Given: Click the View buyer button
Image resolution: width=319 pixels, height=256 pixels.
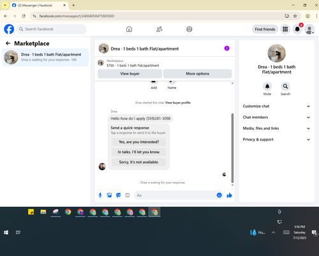Looking at the screenshot, I should click(130, 73).
